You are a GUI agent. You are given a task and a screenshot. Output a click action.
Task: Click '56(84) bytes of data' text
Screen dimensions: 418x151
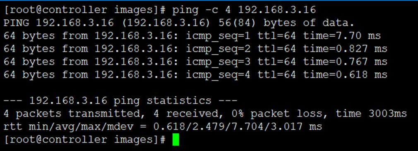[286, 23]
